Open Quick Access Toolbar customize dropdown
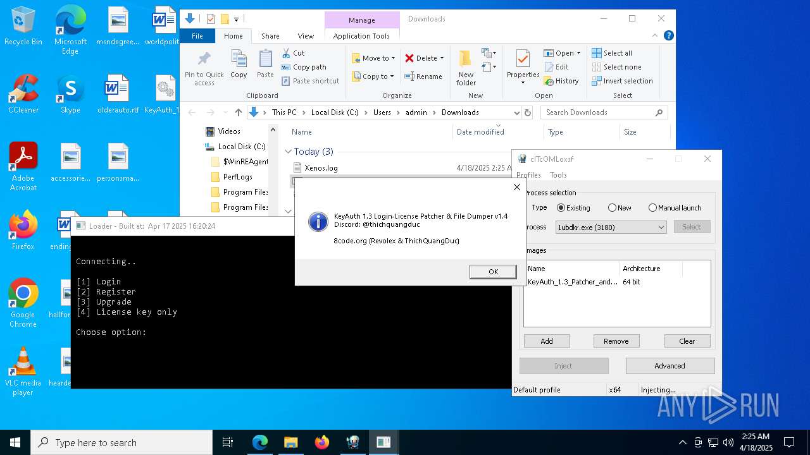The width and height of the screenshot is (810, 455). 237,19
